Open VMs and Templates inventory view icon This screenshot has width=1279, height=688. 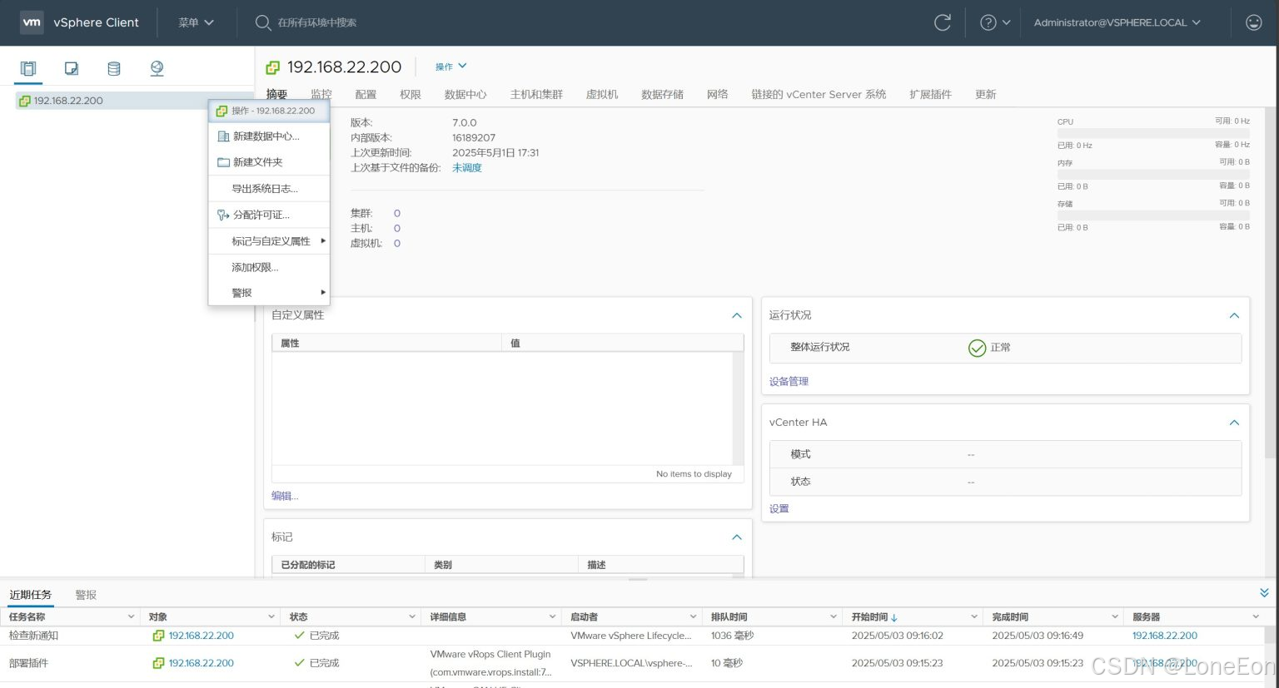(72, 68)
